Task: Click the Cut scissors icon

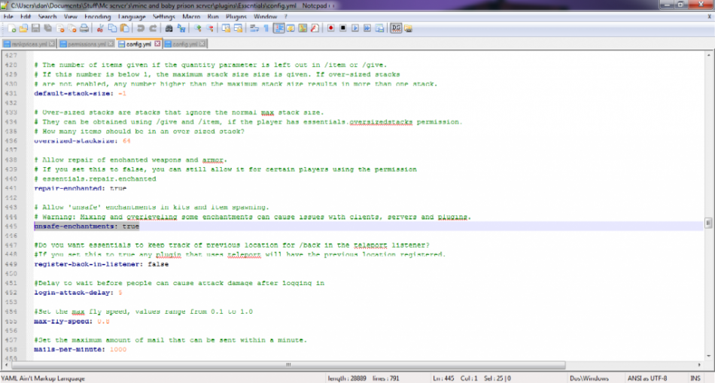Action: click(100, 29)
